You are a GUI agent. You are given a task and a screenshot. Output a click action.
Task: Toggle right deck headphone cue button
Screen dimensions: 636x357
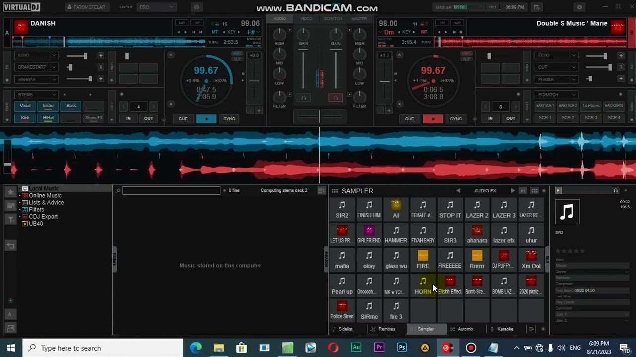[x=335, y=98]
